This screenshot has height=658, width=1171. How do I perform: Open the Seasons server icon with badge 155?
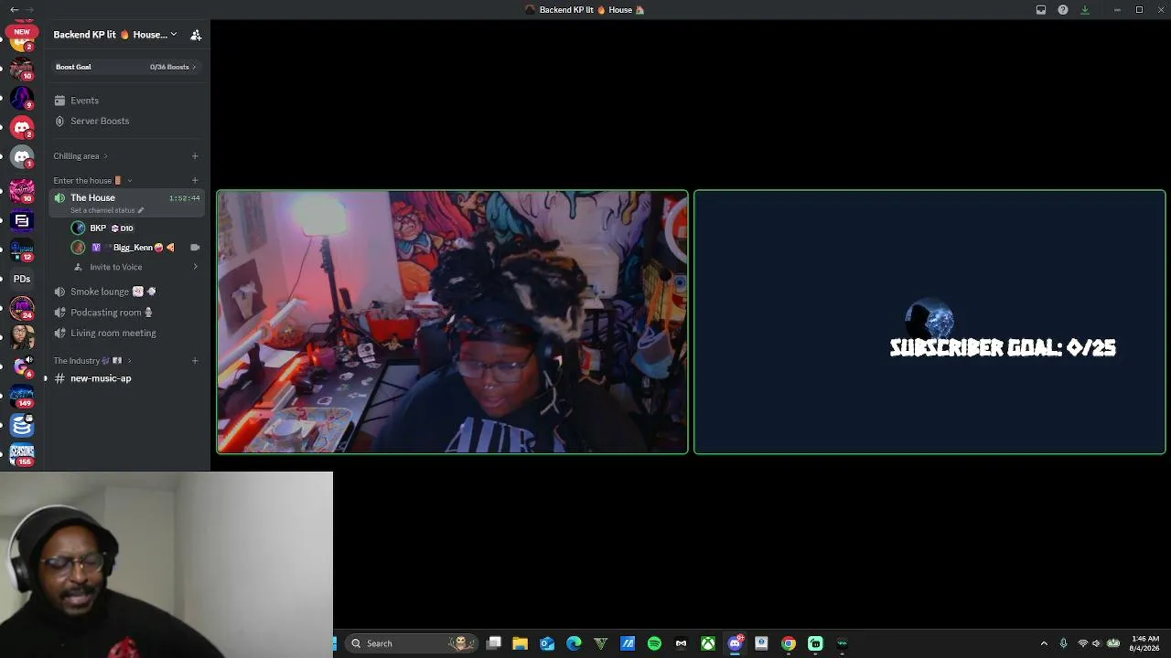22,454
